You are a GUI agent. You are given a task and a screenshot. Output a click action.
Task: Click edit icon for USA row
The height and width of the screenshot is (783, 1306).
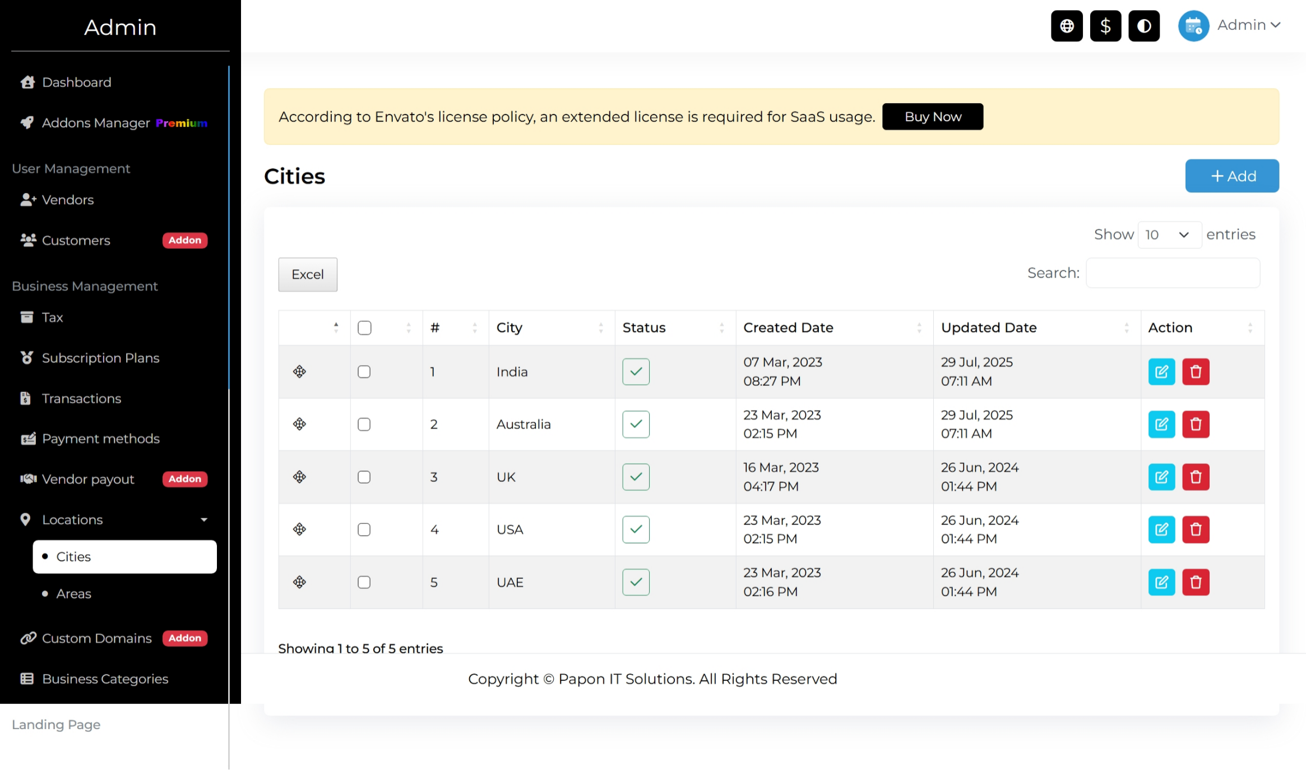[1161, 529]
